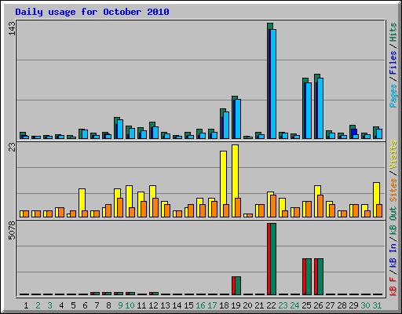Click the 'Files' legend label
The width and height of the screenshot is (402, 314).
tap(393, 62)
